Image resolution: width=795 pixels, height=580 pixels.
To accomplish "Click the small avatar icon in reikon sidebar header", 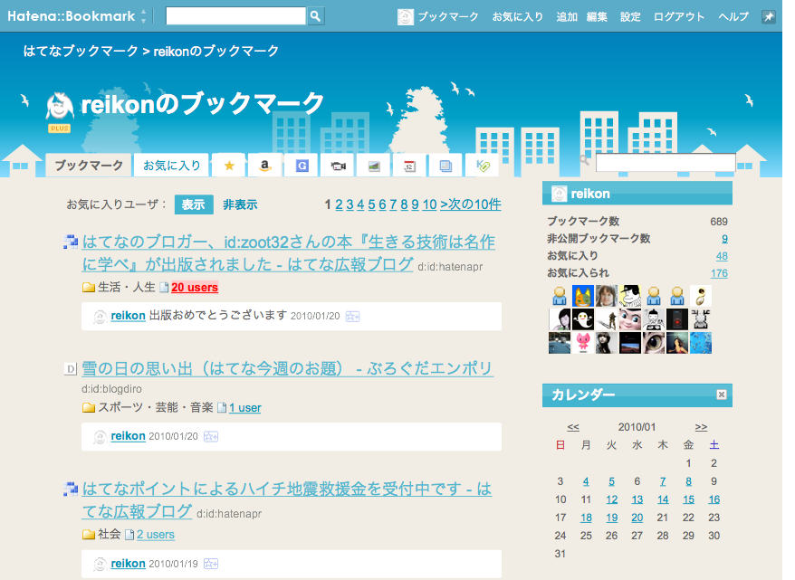I will point(559,194).
